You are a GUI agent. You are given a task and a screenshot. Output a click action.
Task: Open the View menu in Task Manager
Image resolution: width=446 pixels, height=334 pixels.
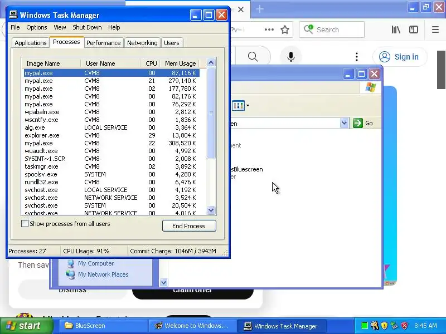(60, 27)
